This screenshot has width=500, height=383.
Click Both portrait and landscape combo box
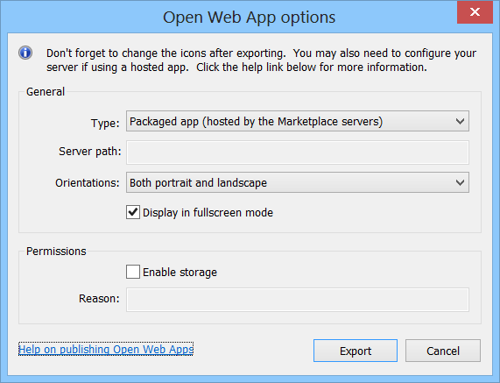point(298,182)
